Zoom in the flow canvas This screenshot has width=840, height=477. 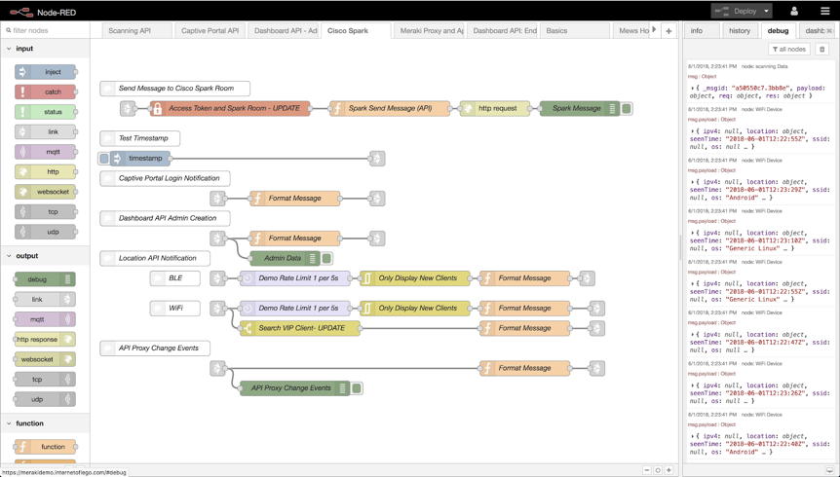(668, 470)
